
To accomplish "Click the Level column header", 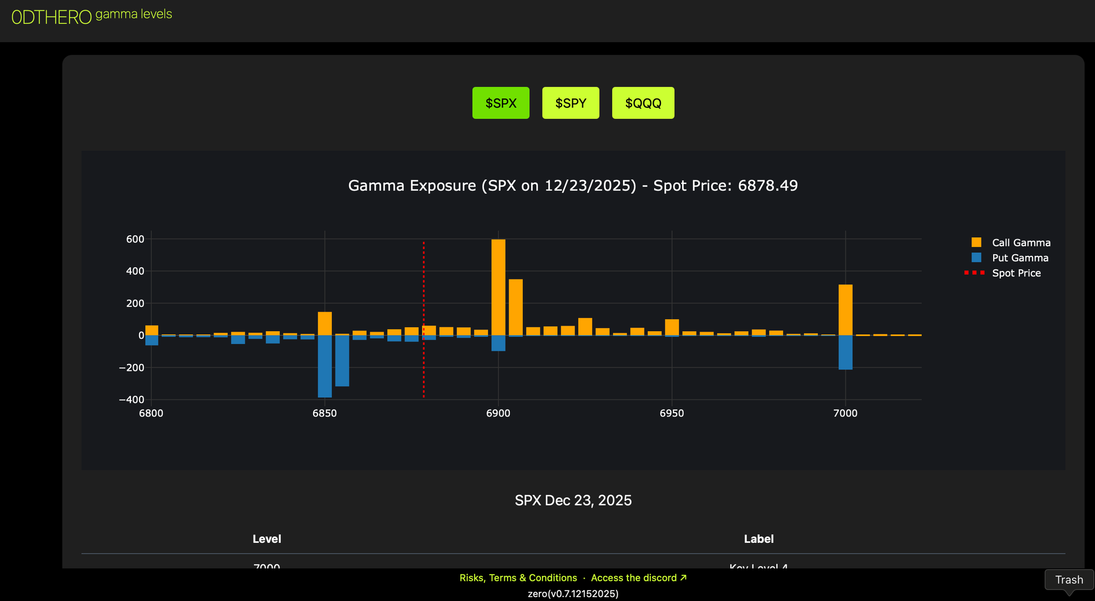I will [x=267, y=539].
